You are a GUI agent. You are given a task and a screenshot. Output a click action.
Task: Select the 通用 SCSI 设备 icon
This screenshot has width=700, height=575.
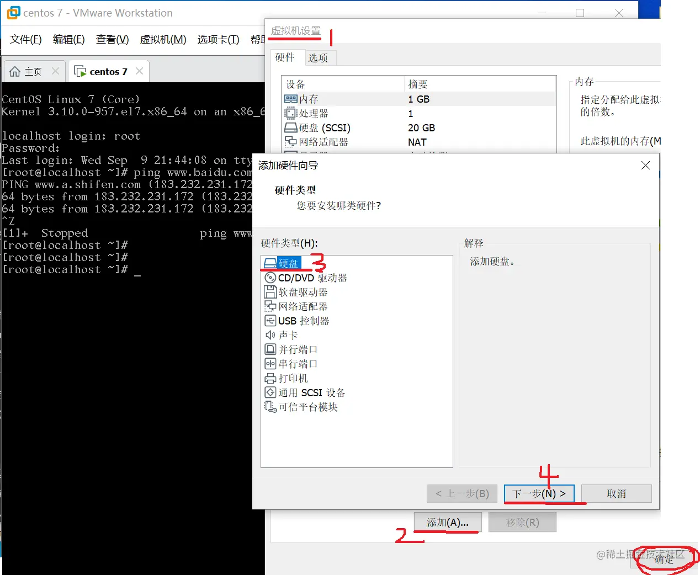271,392
